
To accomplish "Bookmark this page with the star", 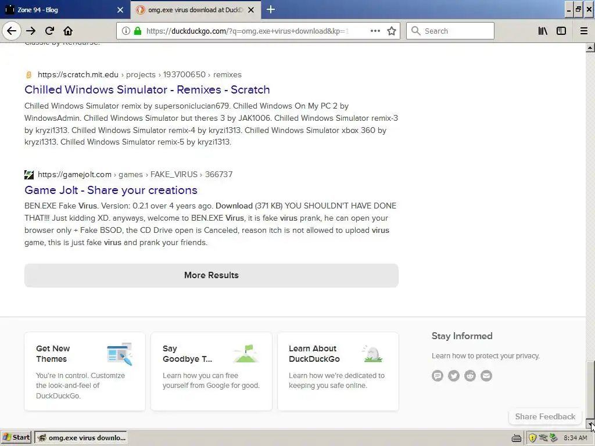I will coord(392,31).
